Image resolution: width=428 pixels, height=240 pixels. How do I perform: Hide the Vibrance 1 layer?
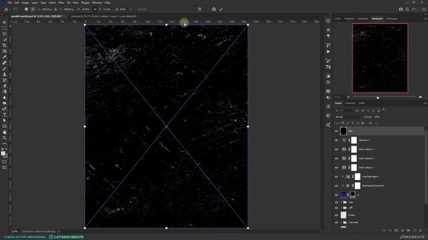(x=336, y=141)
